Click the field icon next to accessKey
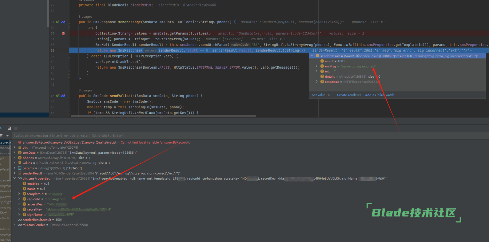Image resolution: width=489 pixels, height=242 pixels. [x=24, y=204]
